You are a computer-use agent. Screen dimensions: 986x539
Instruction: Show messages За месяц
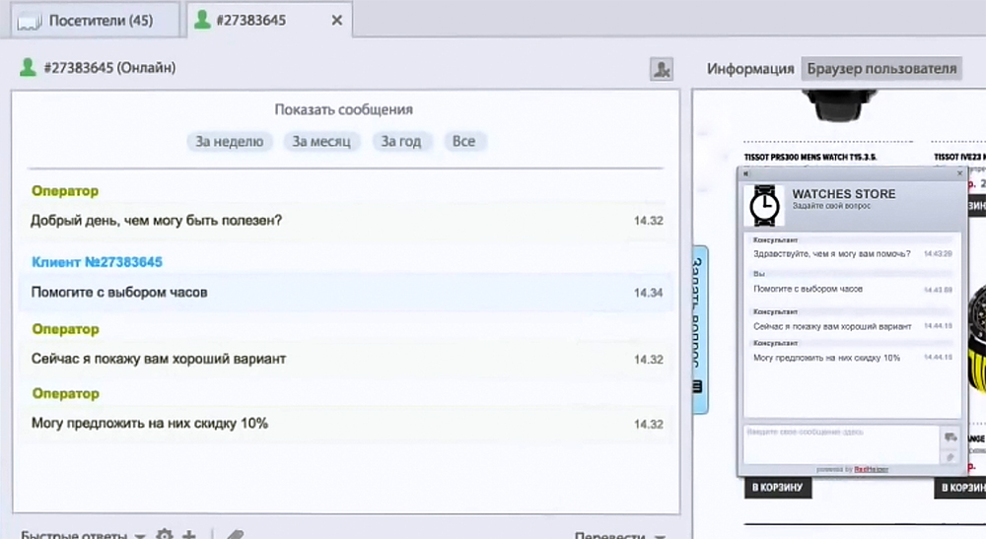(x=321, y=141)
